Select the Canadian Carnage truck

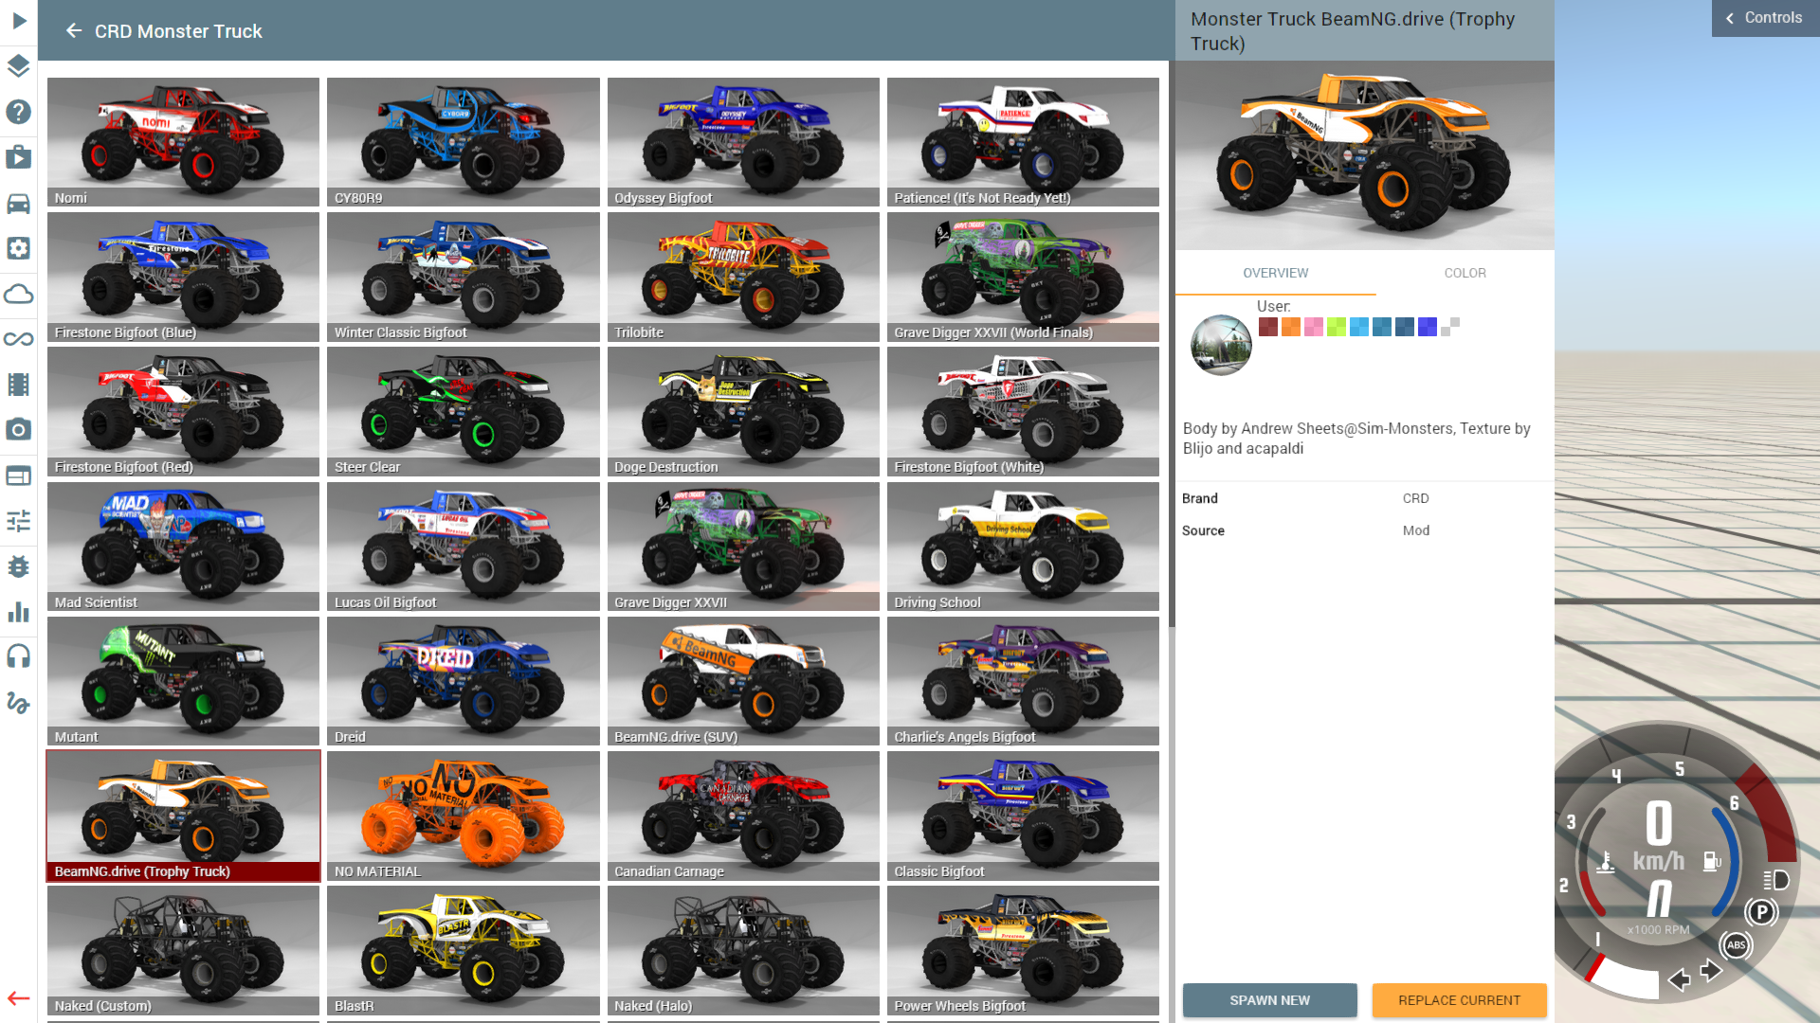(743, 816)
